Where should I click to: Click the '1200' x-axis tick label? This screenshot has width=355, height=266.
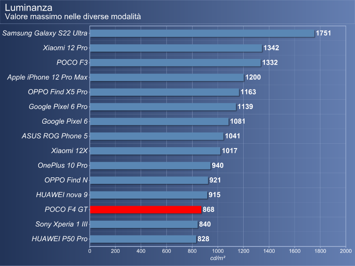point(243,251)
